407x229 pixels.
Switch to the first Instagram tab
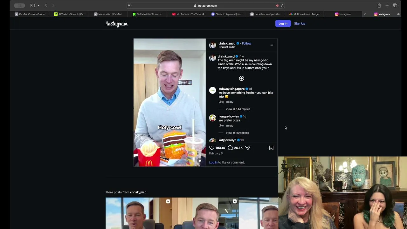[x=343, y=14]
